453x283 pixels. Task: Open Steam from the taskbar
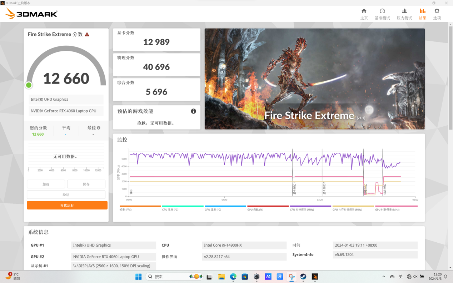(x=303, y=277)
